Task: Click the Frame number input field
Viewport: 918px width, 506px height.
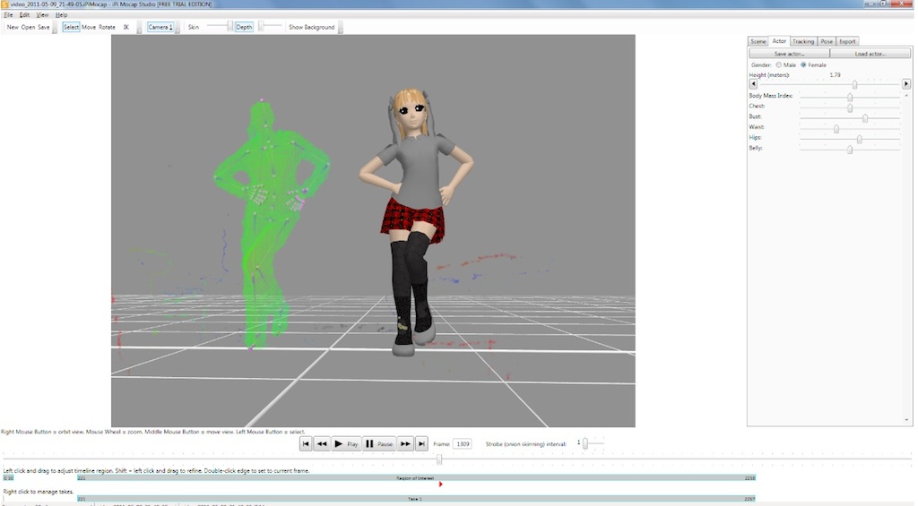Action: [463, 444]
